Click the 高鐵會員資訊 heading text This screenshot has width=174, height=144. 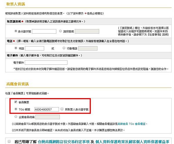click(x=17, y=84)
